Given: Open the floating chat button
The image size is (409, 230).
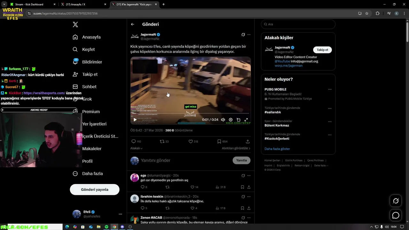Looking at the screenshot, I should (x=396, y=215).
